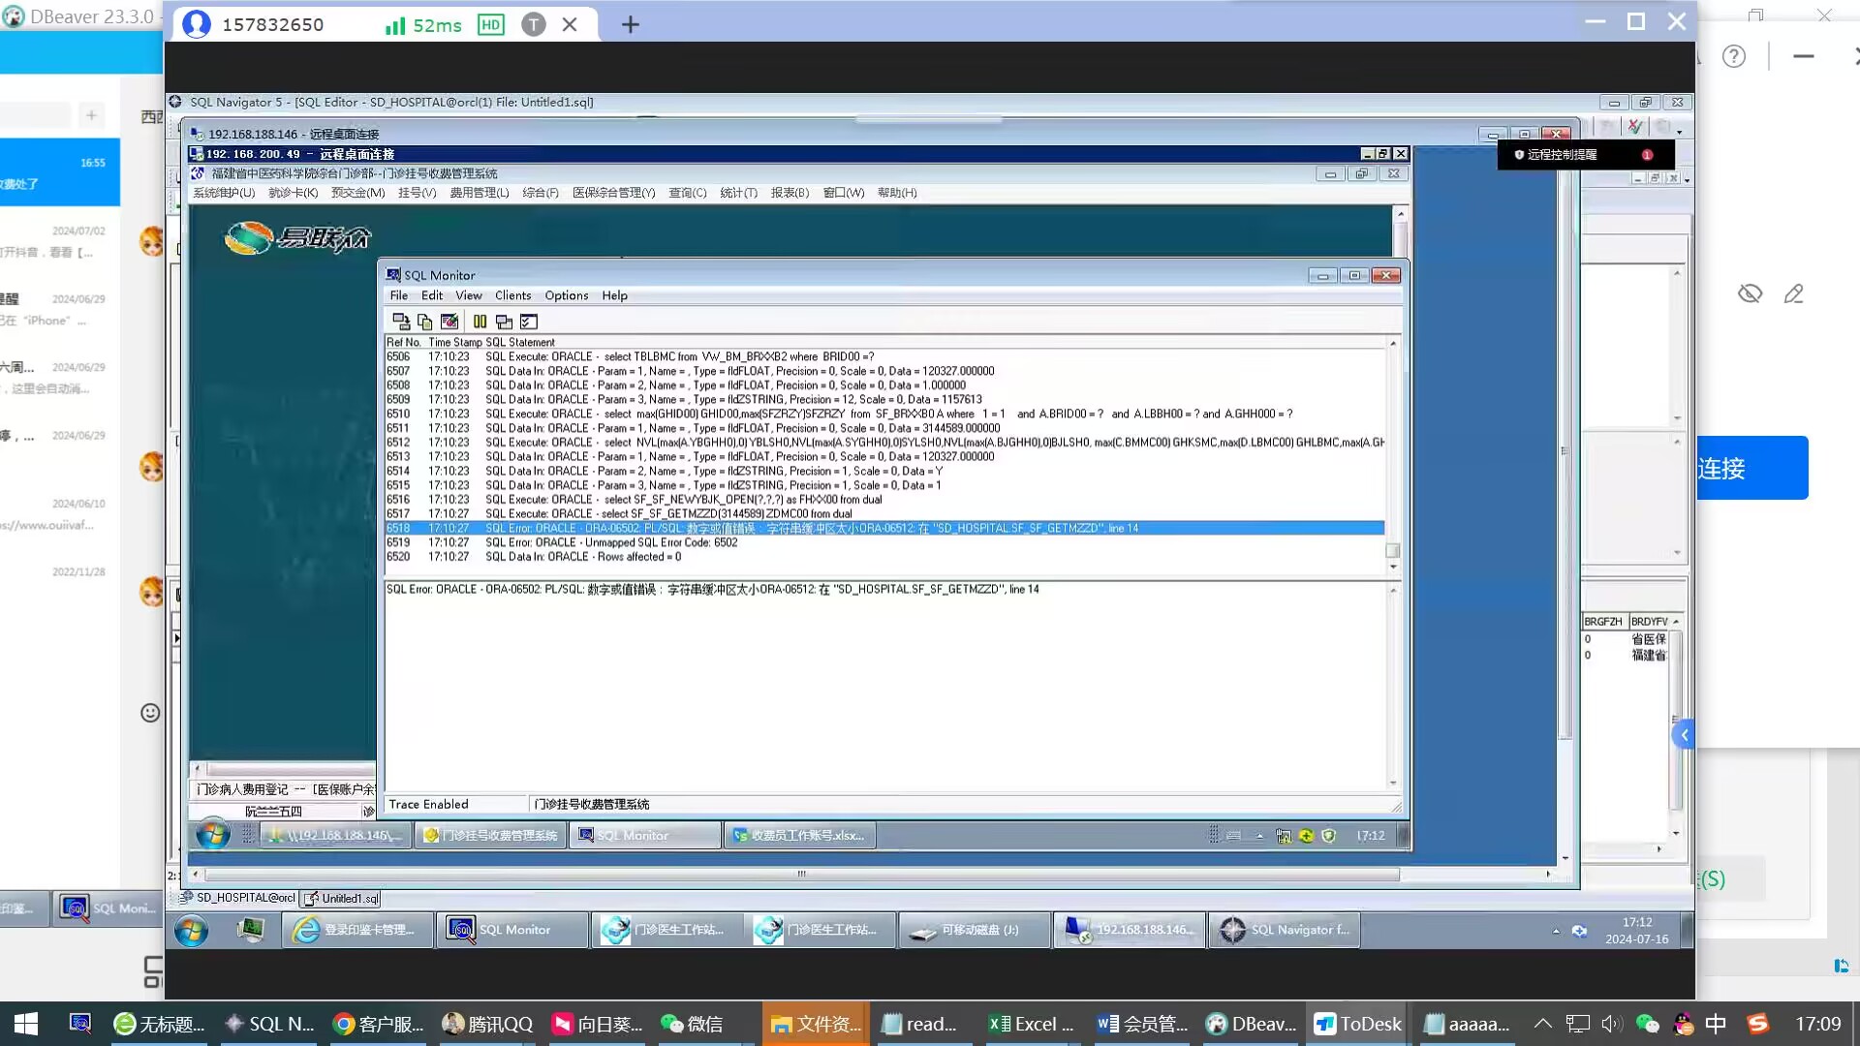1860x1046 pixels.
Task: Click the save log icon in the SQL Monitor toolbar
Action: [x=400, y=322]
